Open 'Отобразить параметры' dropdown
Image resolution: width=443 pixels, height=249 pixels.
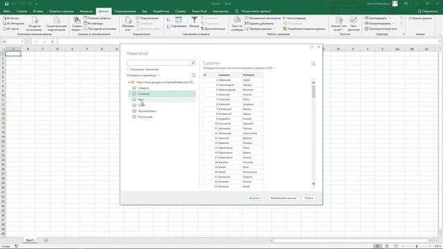[x=143, y=75]
